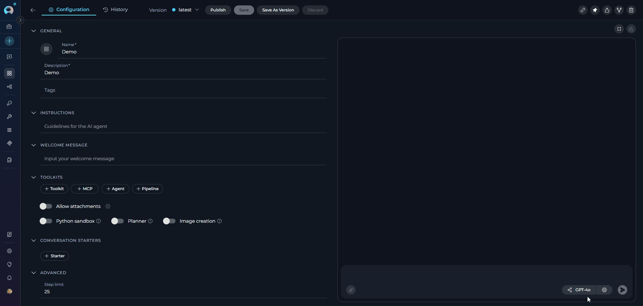Attach a file using the paperclip icon
Screen dimensions: 643x306
pos(351,290)
